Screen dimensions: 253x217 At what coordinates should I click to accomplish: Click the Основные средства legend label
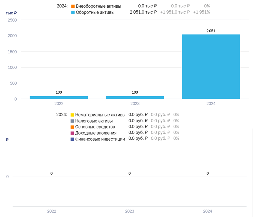point(95,127)
